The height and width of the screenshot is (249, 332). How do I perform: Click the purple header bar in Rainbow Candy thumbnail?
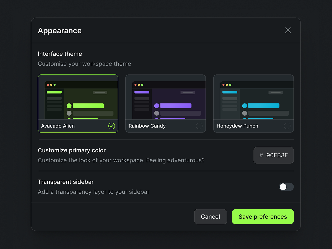click(x=142, y=92)
